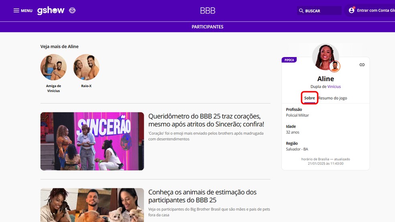Click the search magnifier icon

[301, 11]
